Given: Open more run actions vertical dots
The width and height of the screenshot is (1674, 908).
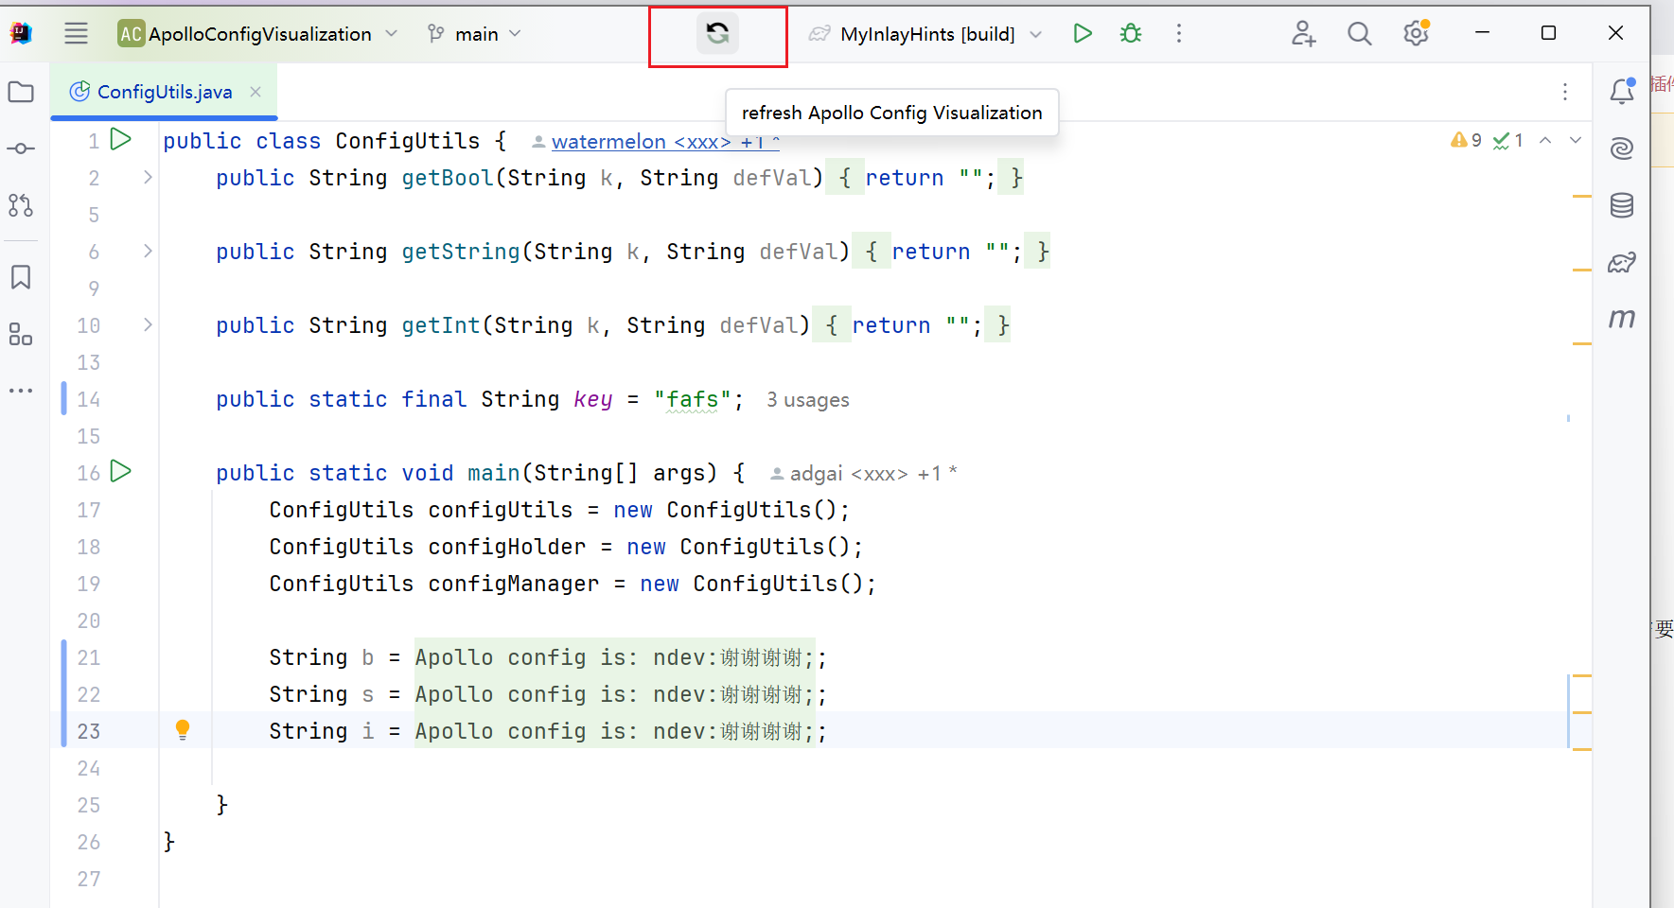Looking at the screenshot, I should tap(1178, 34).
